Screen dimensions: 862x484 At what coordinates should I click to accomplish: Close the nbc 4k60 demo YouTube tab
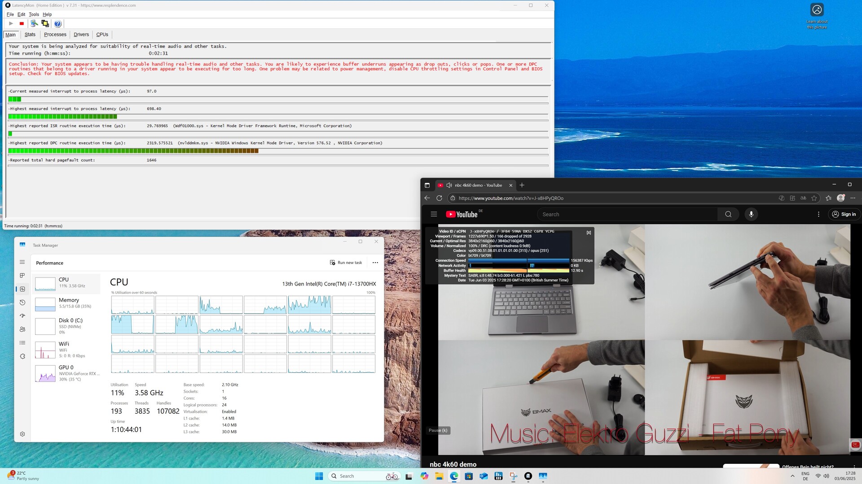[510, 185]
